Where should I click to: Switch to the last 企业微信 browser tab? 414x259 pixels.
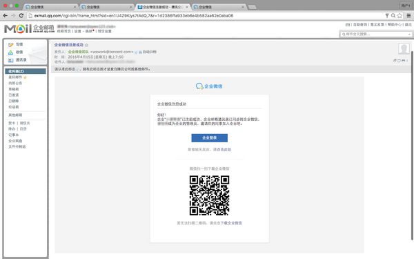pyautogui.click(x=218, y=7)
